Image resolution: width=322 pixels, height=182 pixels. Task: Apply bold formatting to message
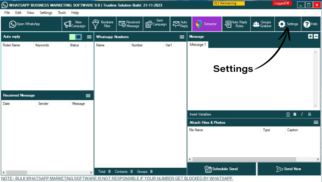295,114
